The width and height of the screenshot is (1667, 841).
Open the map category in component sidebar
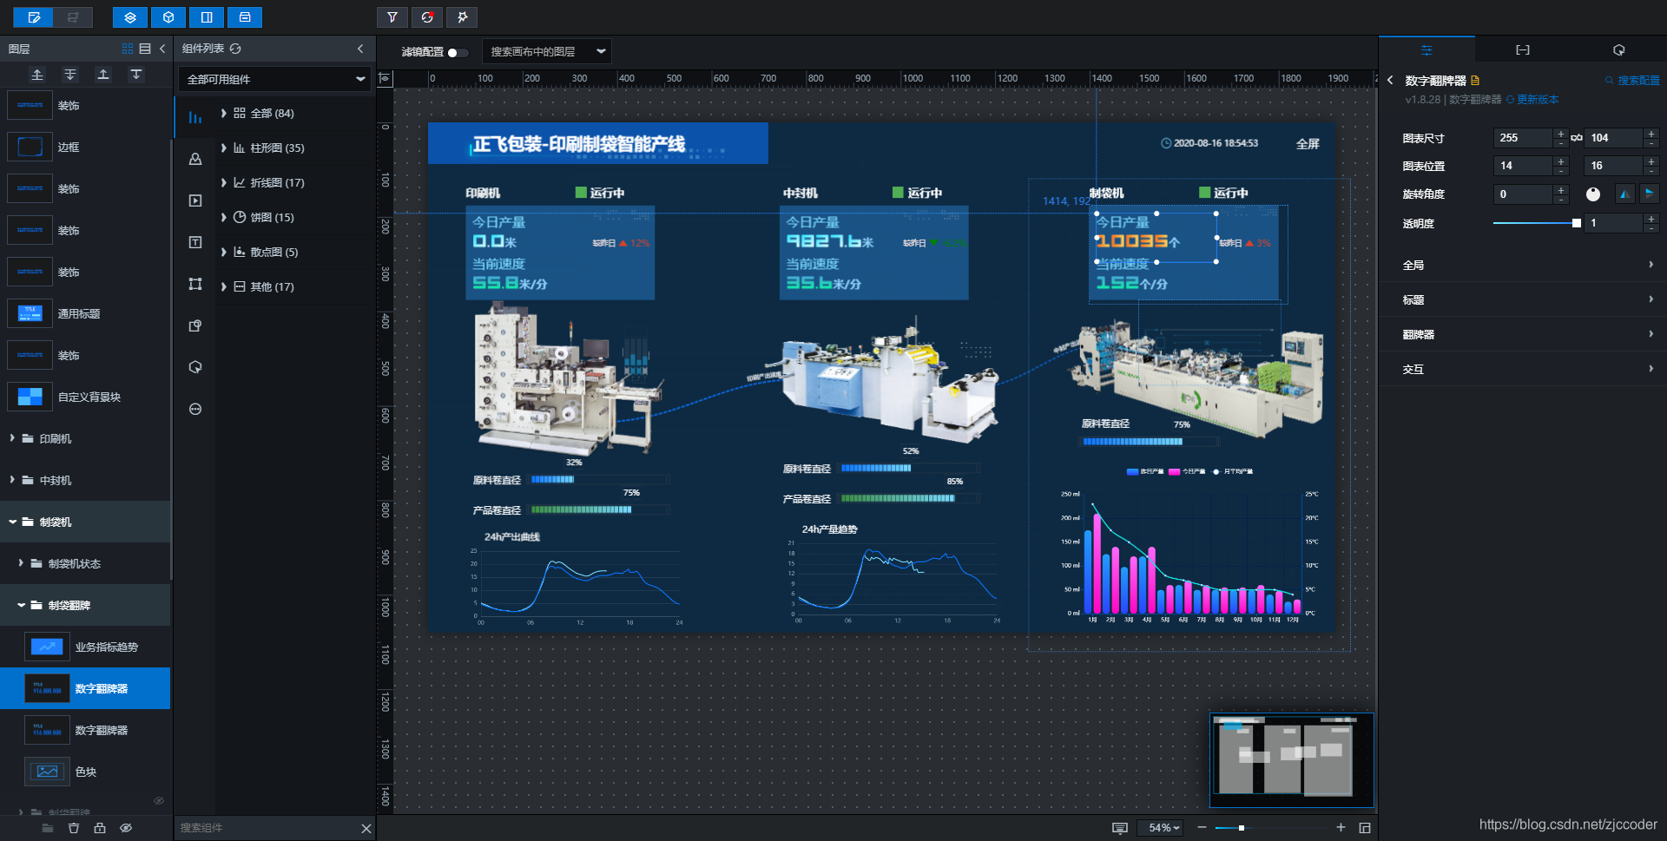(195, 159)
